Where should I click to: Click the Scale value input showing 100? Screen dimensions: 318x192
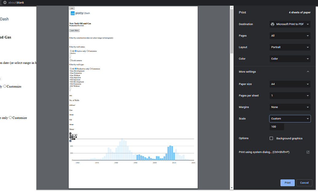pyautogui.click(x=276, y=127)
